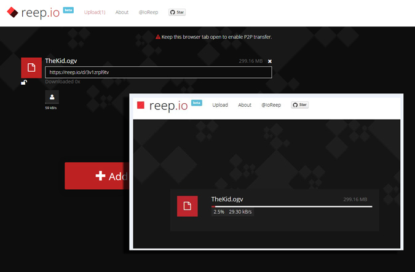Click the 299.16 MB size in download panel
The height and width of the screenshot is (272, 415).
pyautogui.click(x=355, y=200)
